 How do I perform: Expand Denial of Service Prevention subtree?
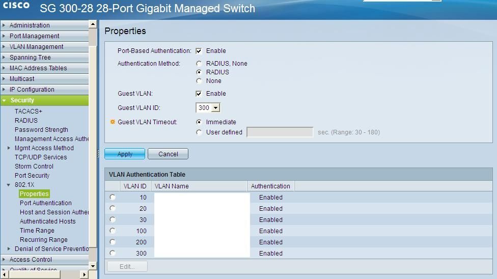click(9, 249)
